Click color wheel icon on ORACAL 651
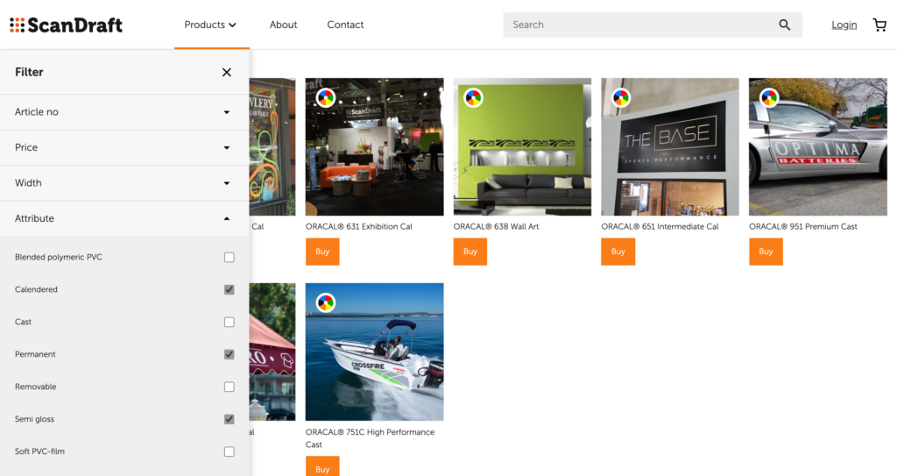 pos(621,98)
